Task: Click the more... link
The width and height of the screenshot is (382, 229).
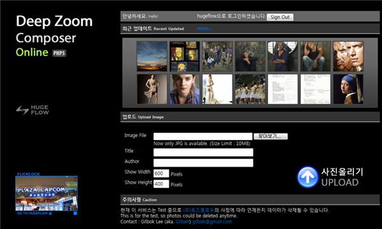Action: coord(204,29)
